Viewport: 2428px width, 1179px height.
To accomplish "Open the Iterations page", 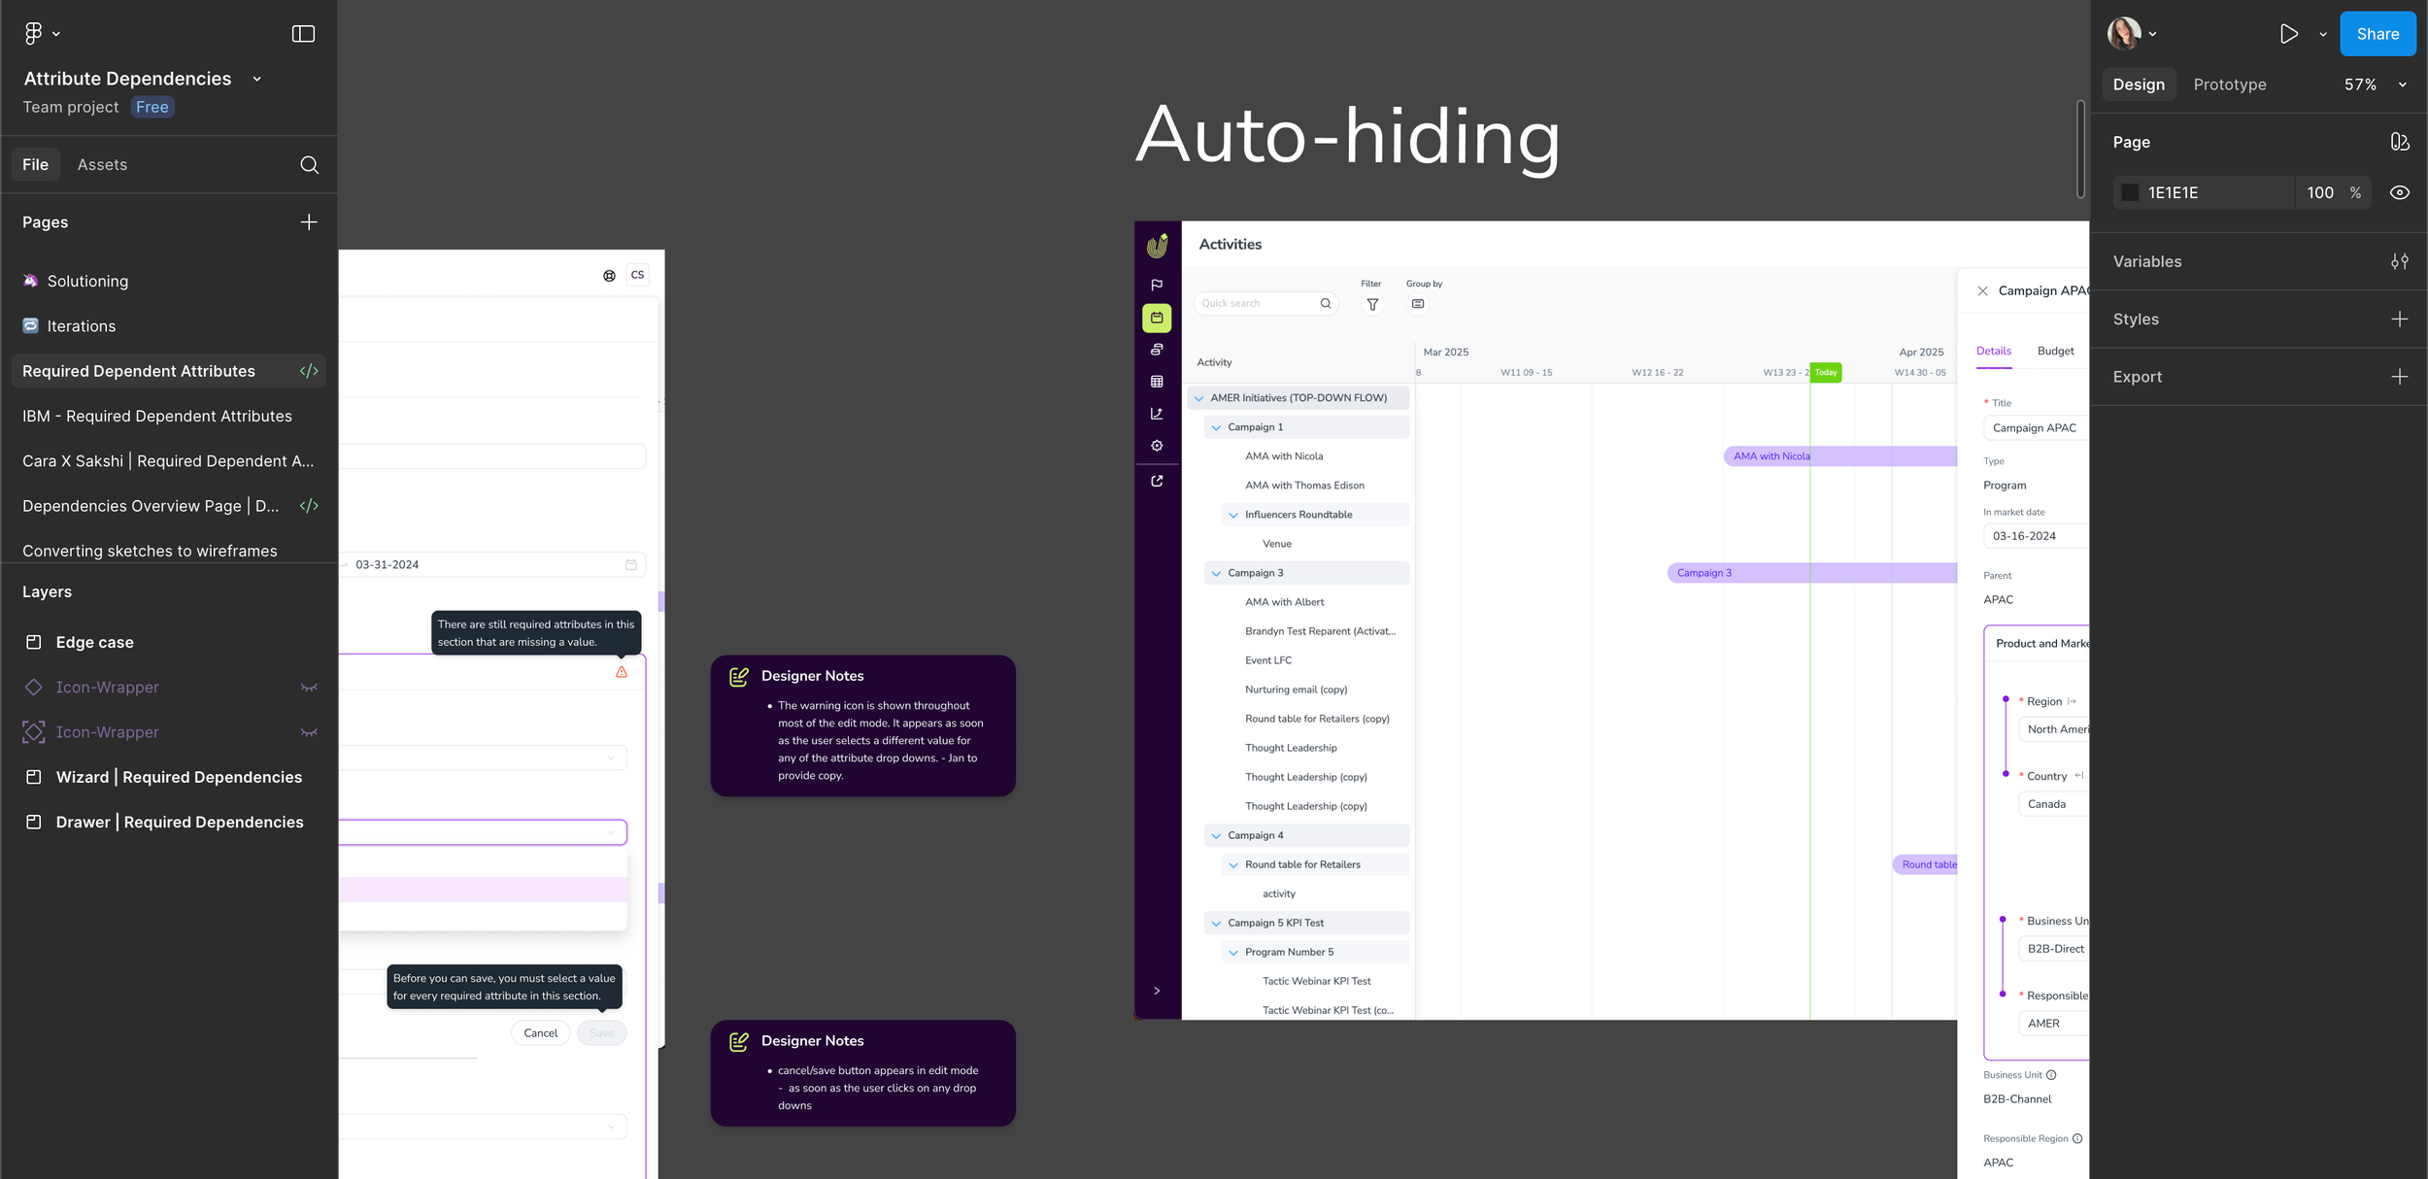I will 82,326.
